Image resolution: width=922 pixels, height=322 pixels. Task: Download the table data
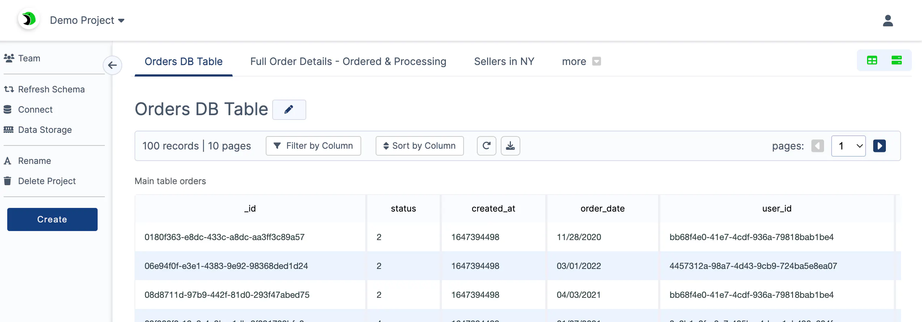tap(510, 146)
